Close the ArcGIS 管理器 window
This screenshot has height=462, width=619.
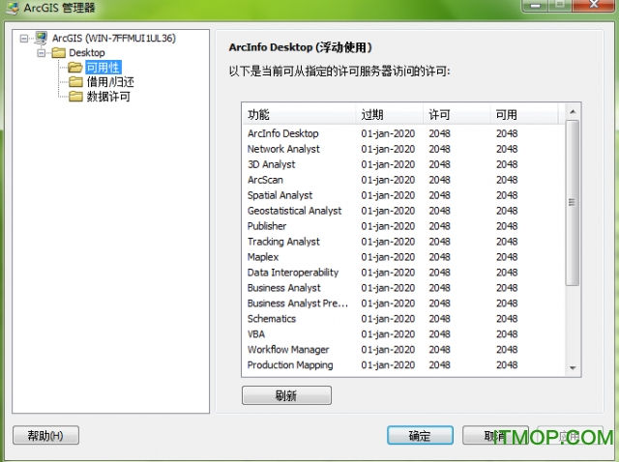tap(594, 5)
